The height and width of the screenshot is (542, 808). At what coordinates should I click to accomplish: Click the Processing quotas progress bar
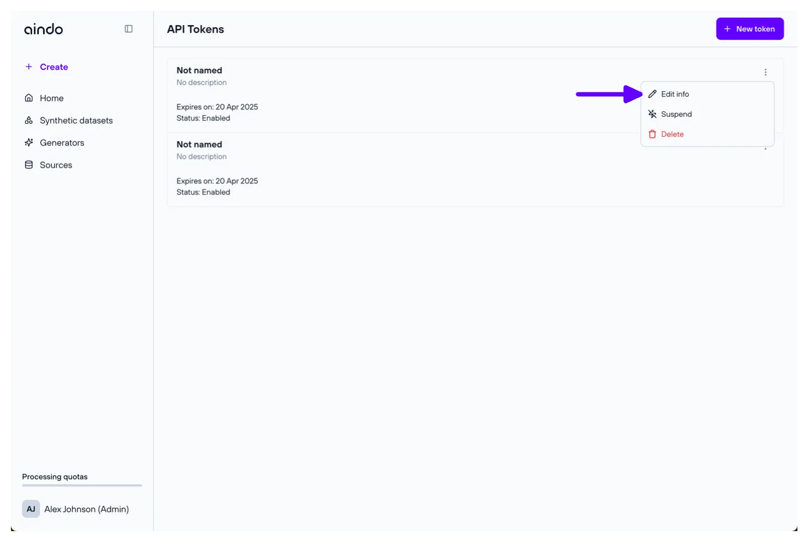pyautogui.click(x=82, y=485)
